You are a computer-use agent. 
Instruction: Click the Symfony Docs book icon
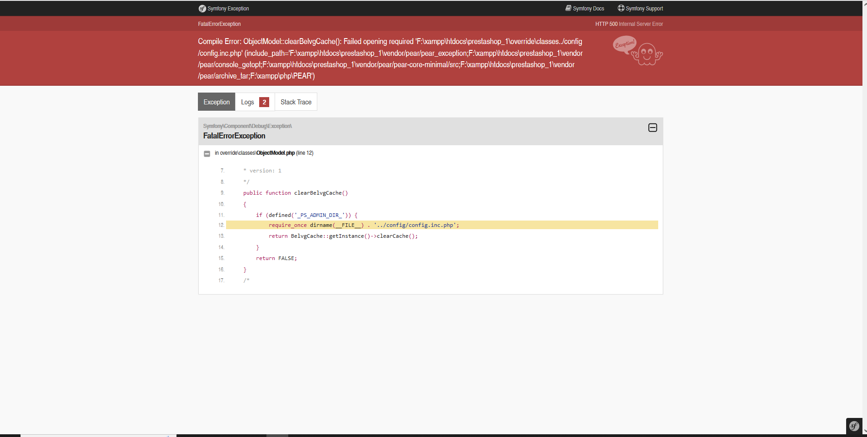pyautogui.click(x=568, y=8)
